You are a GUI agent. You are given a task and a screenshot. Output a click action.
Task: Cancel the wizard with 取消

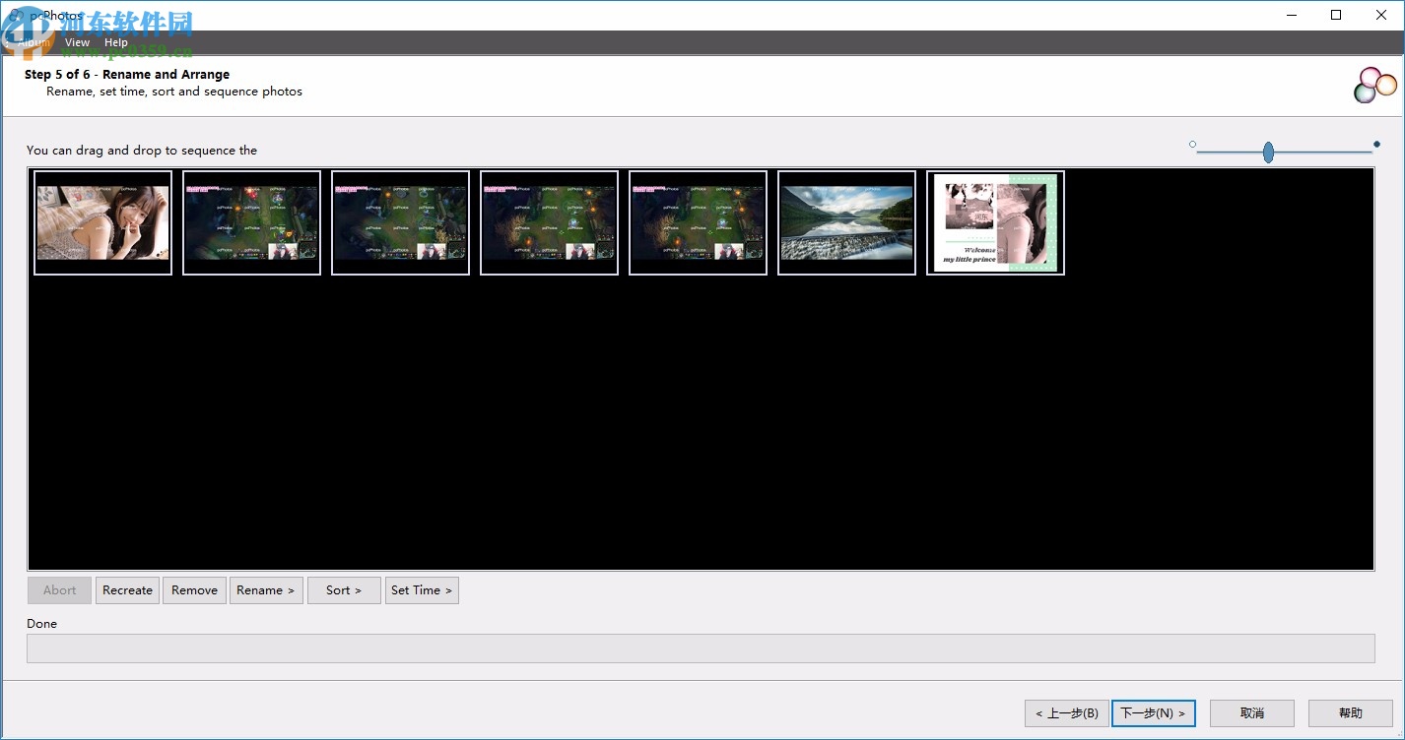pos(1252,713)
